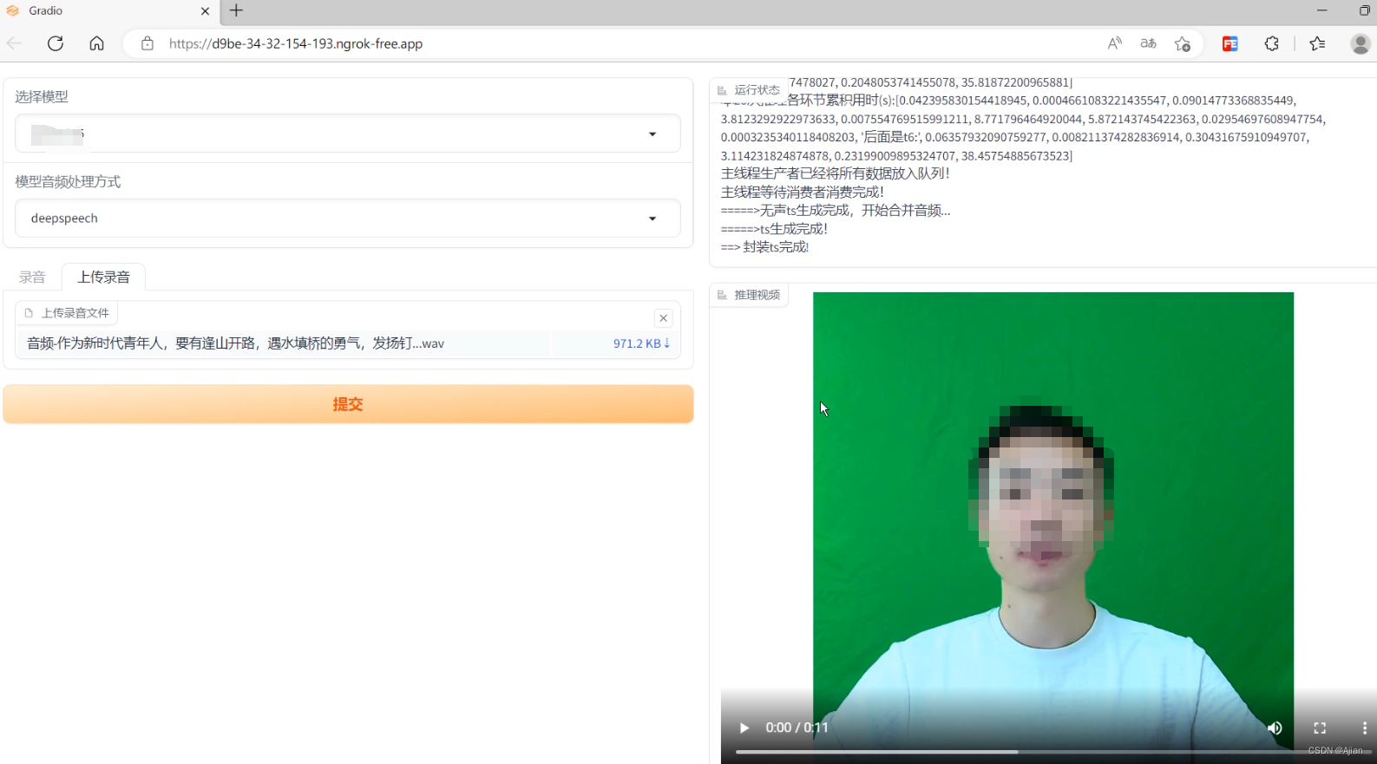This screenshot has width=1377, height=764.
Task: Close the Gradio browser tab
Action: [x=205, y=11]
